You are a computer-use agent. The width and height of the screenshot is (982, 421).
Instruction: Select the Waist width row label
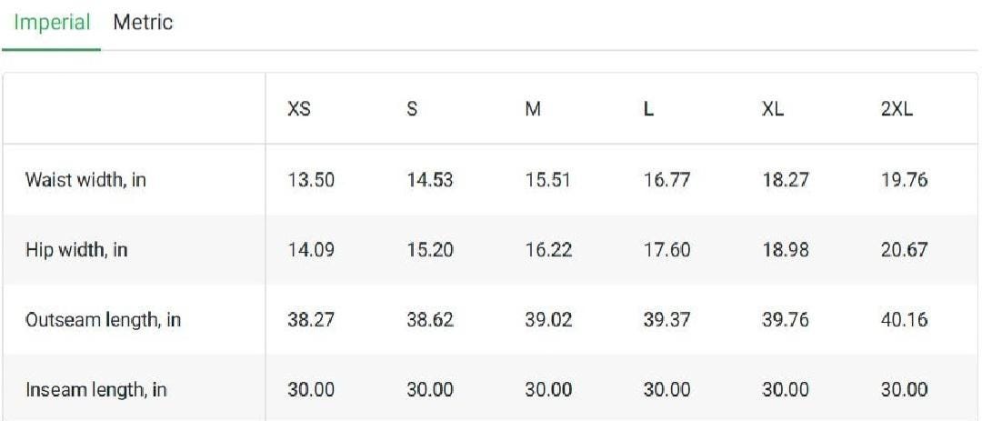85,180
